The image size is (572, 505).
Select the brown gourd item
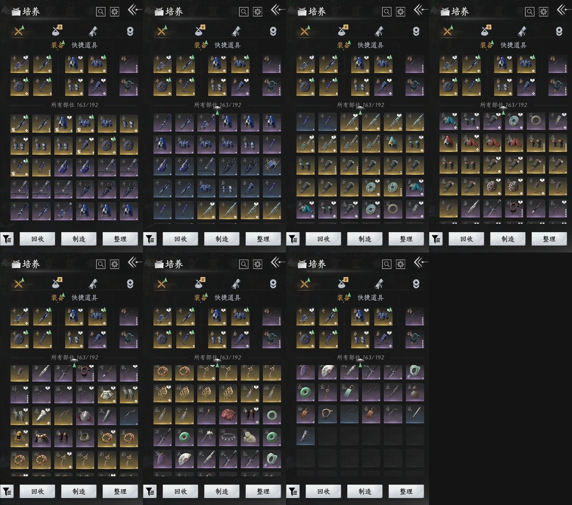tap(415, 392)
